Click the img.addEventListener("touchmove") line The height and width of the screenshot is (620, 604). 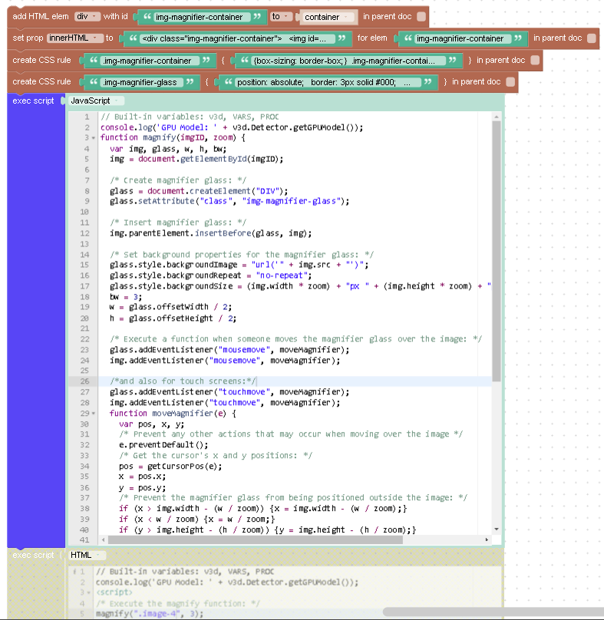pos(225,403)
